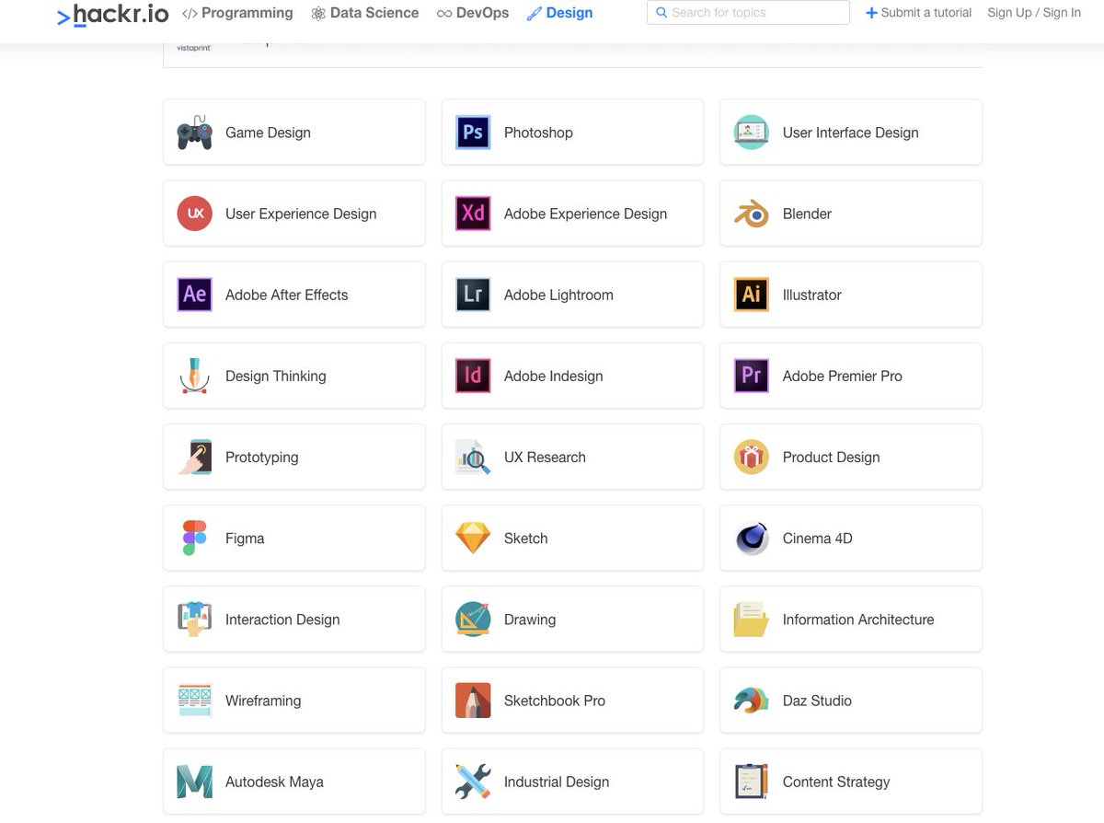Select the Blender label
Screen dimensions: 1104x823
click(807, 214)
